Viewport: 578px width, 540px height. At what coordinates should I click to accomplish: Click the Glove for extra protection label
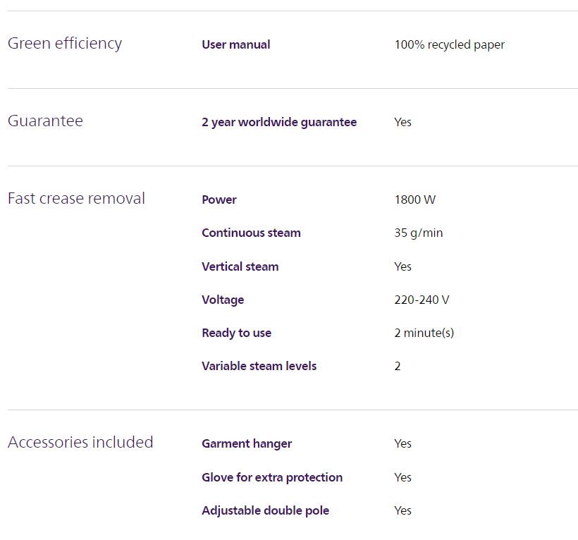tap(272, 477)
